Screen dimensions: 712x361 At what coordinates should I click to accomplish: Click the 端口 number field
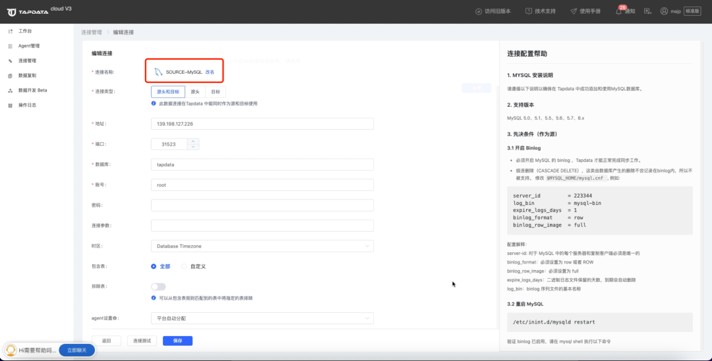click(x=169, y=144)
